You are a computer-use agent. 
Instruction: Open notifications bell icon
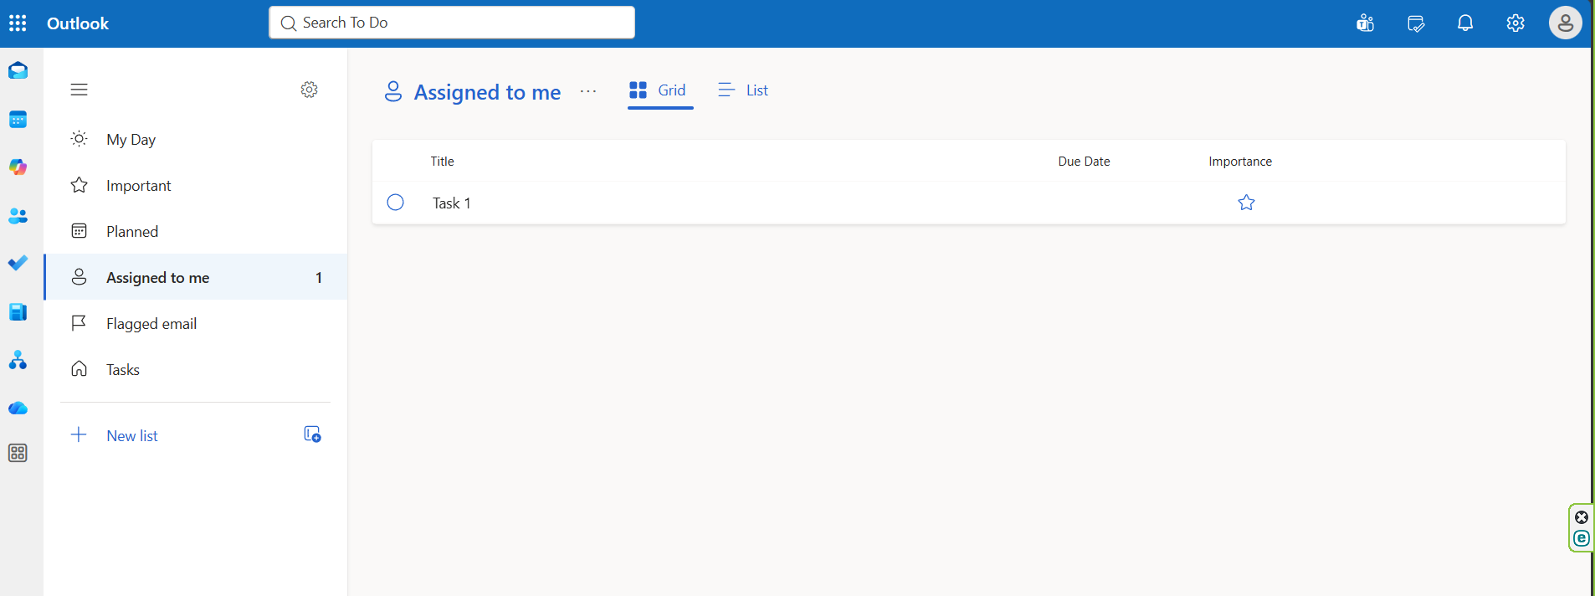pyautogui.click(x=1465, y=23)
